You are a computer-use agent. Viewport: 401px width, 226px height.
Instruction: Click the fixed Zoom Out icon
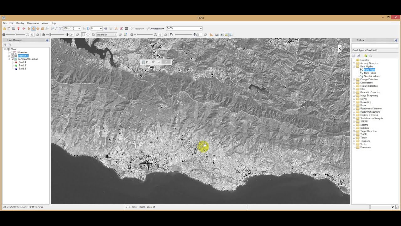tap(57, 29)
